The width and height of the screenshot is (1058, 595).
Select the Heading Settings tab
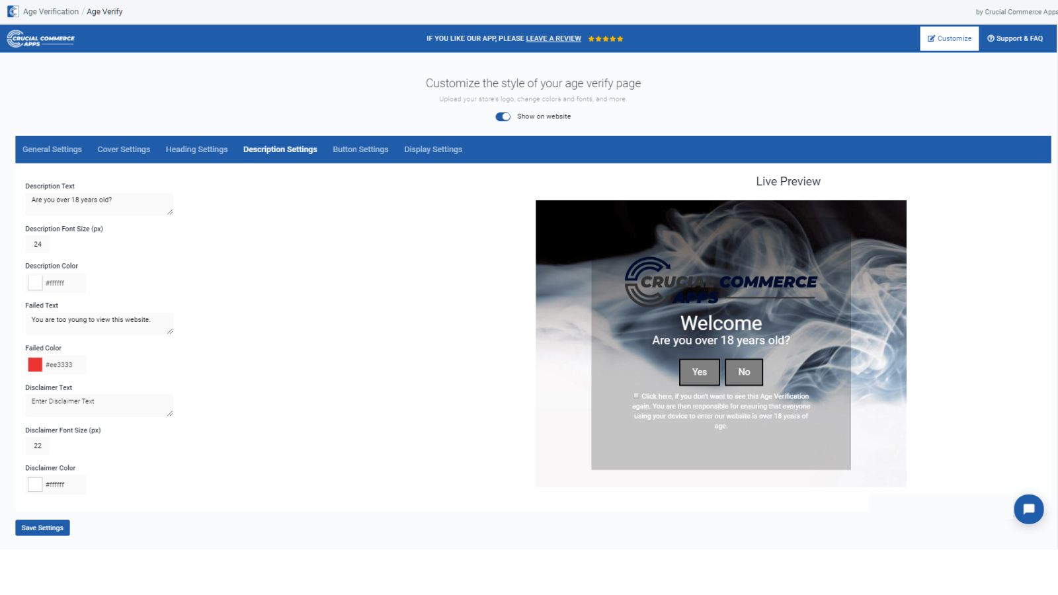196,149
